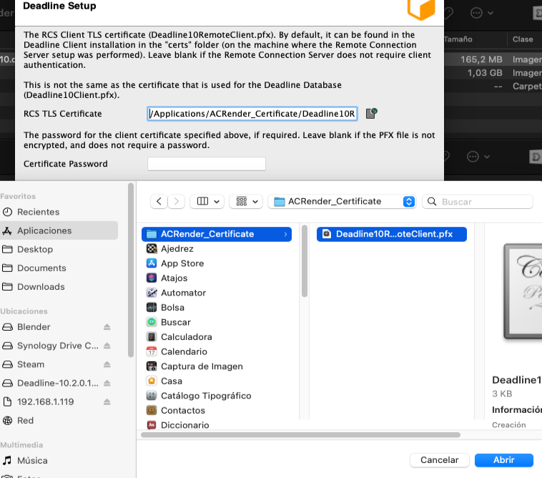Open the grouping options dropdown

(x=246, y=201)
